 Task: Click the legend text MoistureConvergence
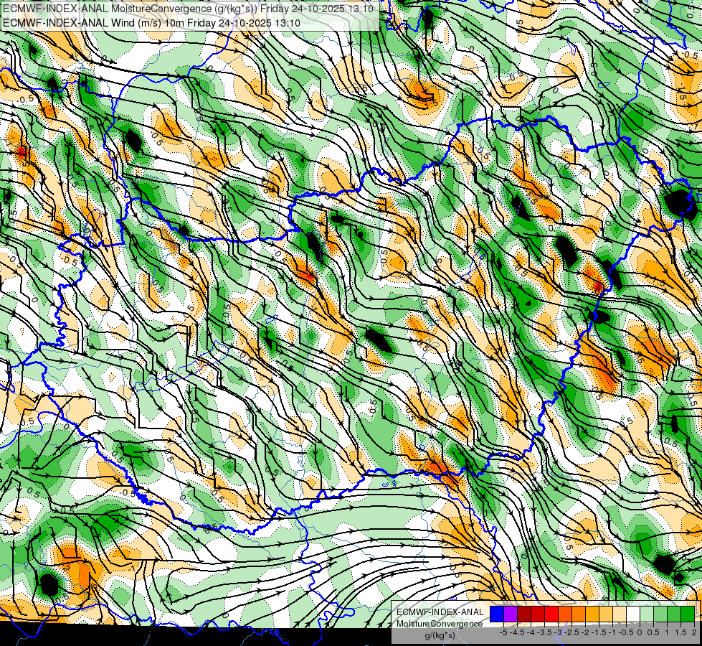(440, 624)
